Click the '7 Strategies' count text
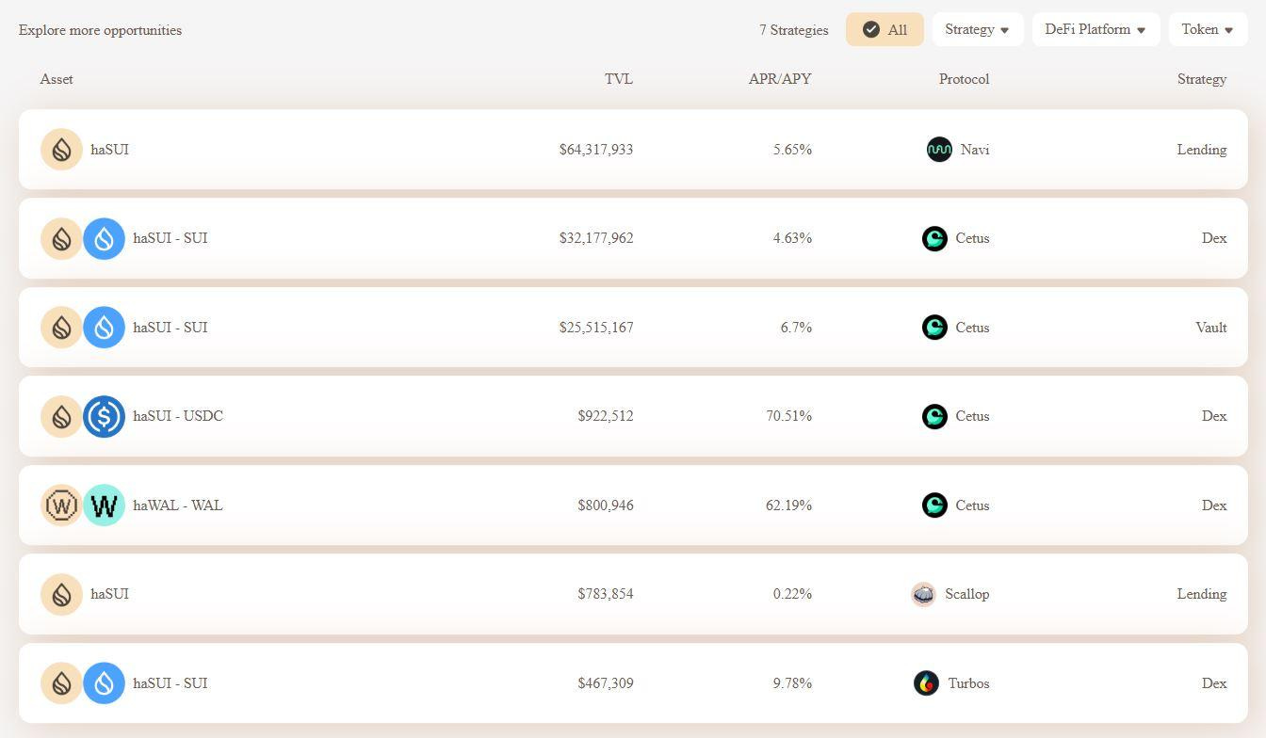Screen dimensions: 1266x738 coord(794,30)
